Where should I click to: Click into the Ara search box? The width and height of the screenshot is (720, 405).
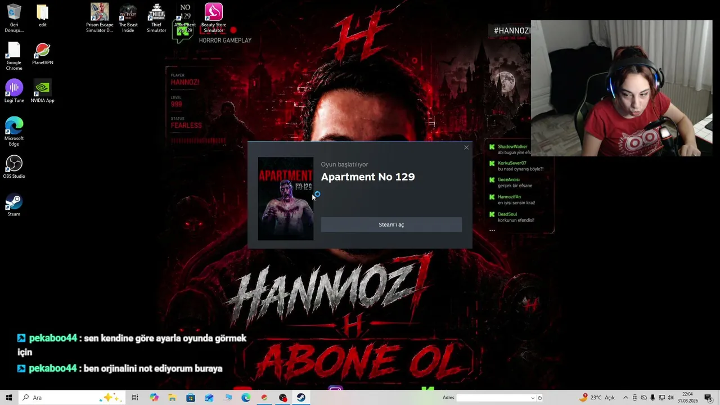73,398
